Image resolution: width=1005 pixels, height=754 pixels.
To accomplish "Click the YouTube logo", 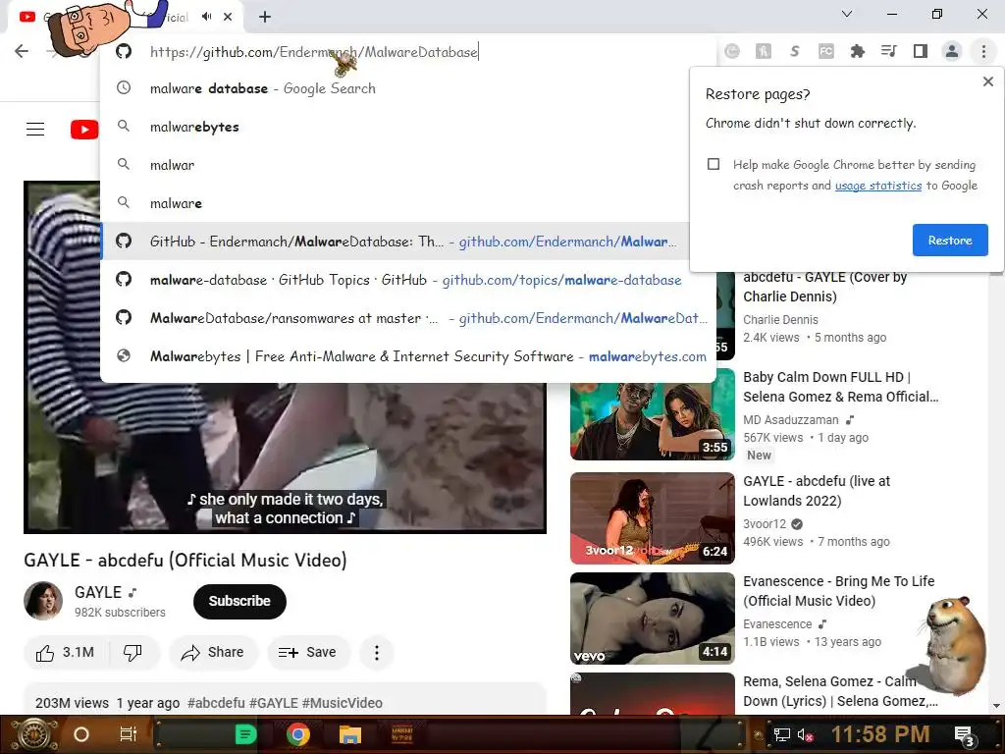I will coord(84,129).
